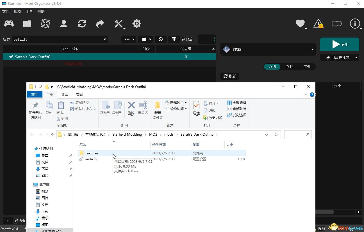Open the SFSE executable dropdown

268,49
